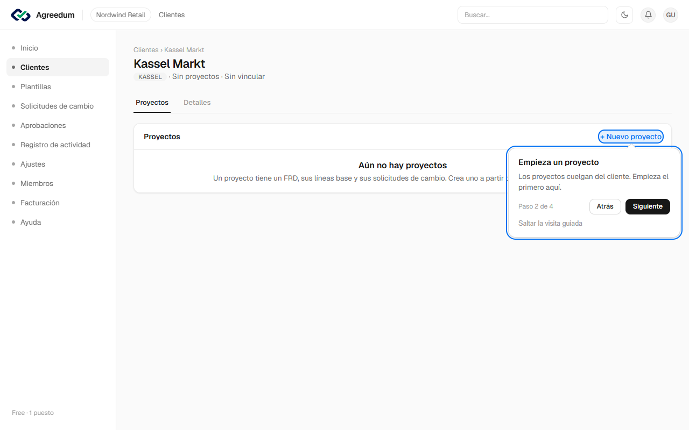The height and width of the screenshot is (430, 689).
Task: Click the Paso 2 de 4 indicator
Action: [536, 206]
